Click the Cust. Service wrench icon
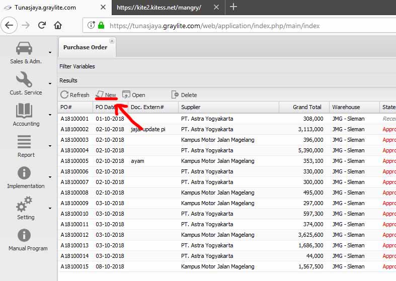The width and height of the screenshot is (396, 281). point(24,79)
